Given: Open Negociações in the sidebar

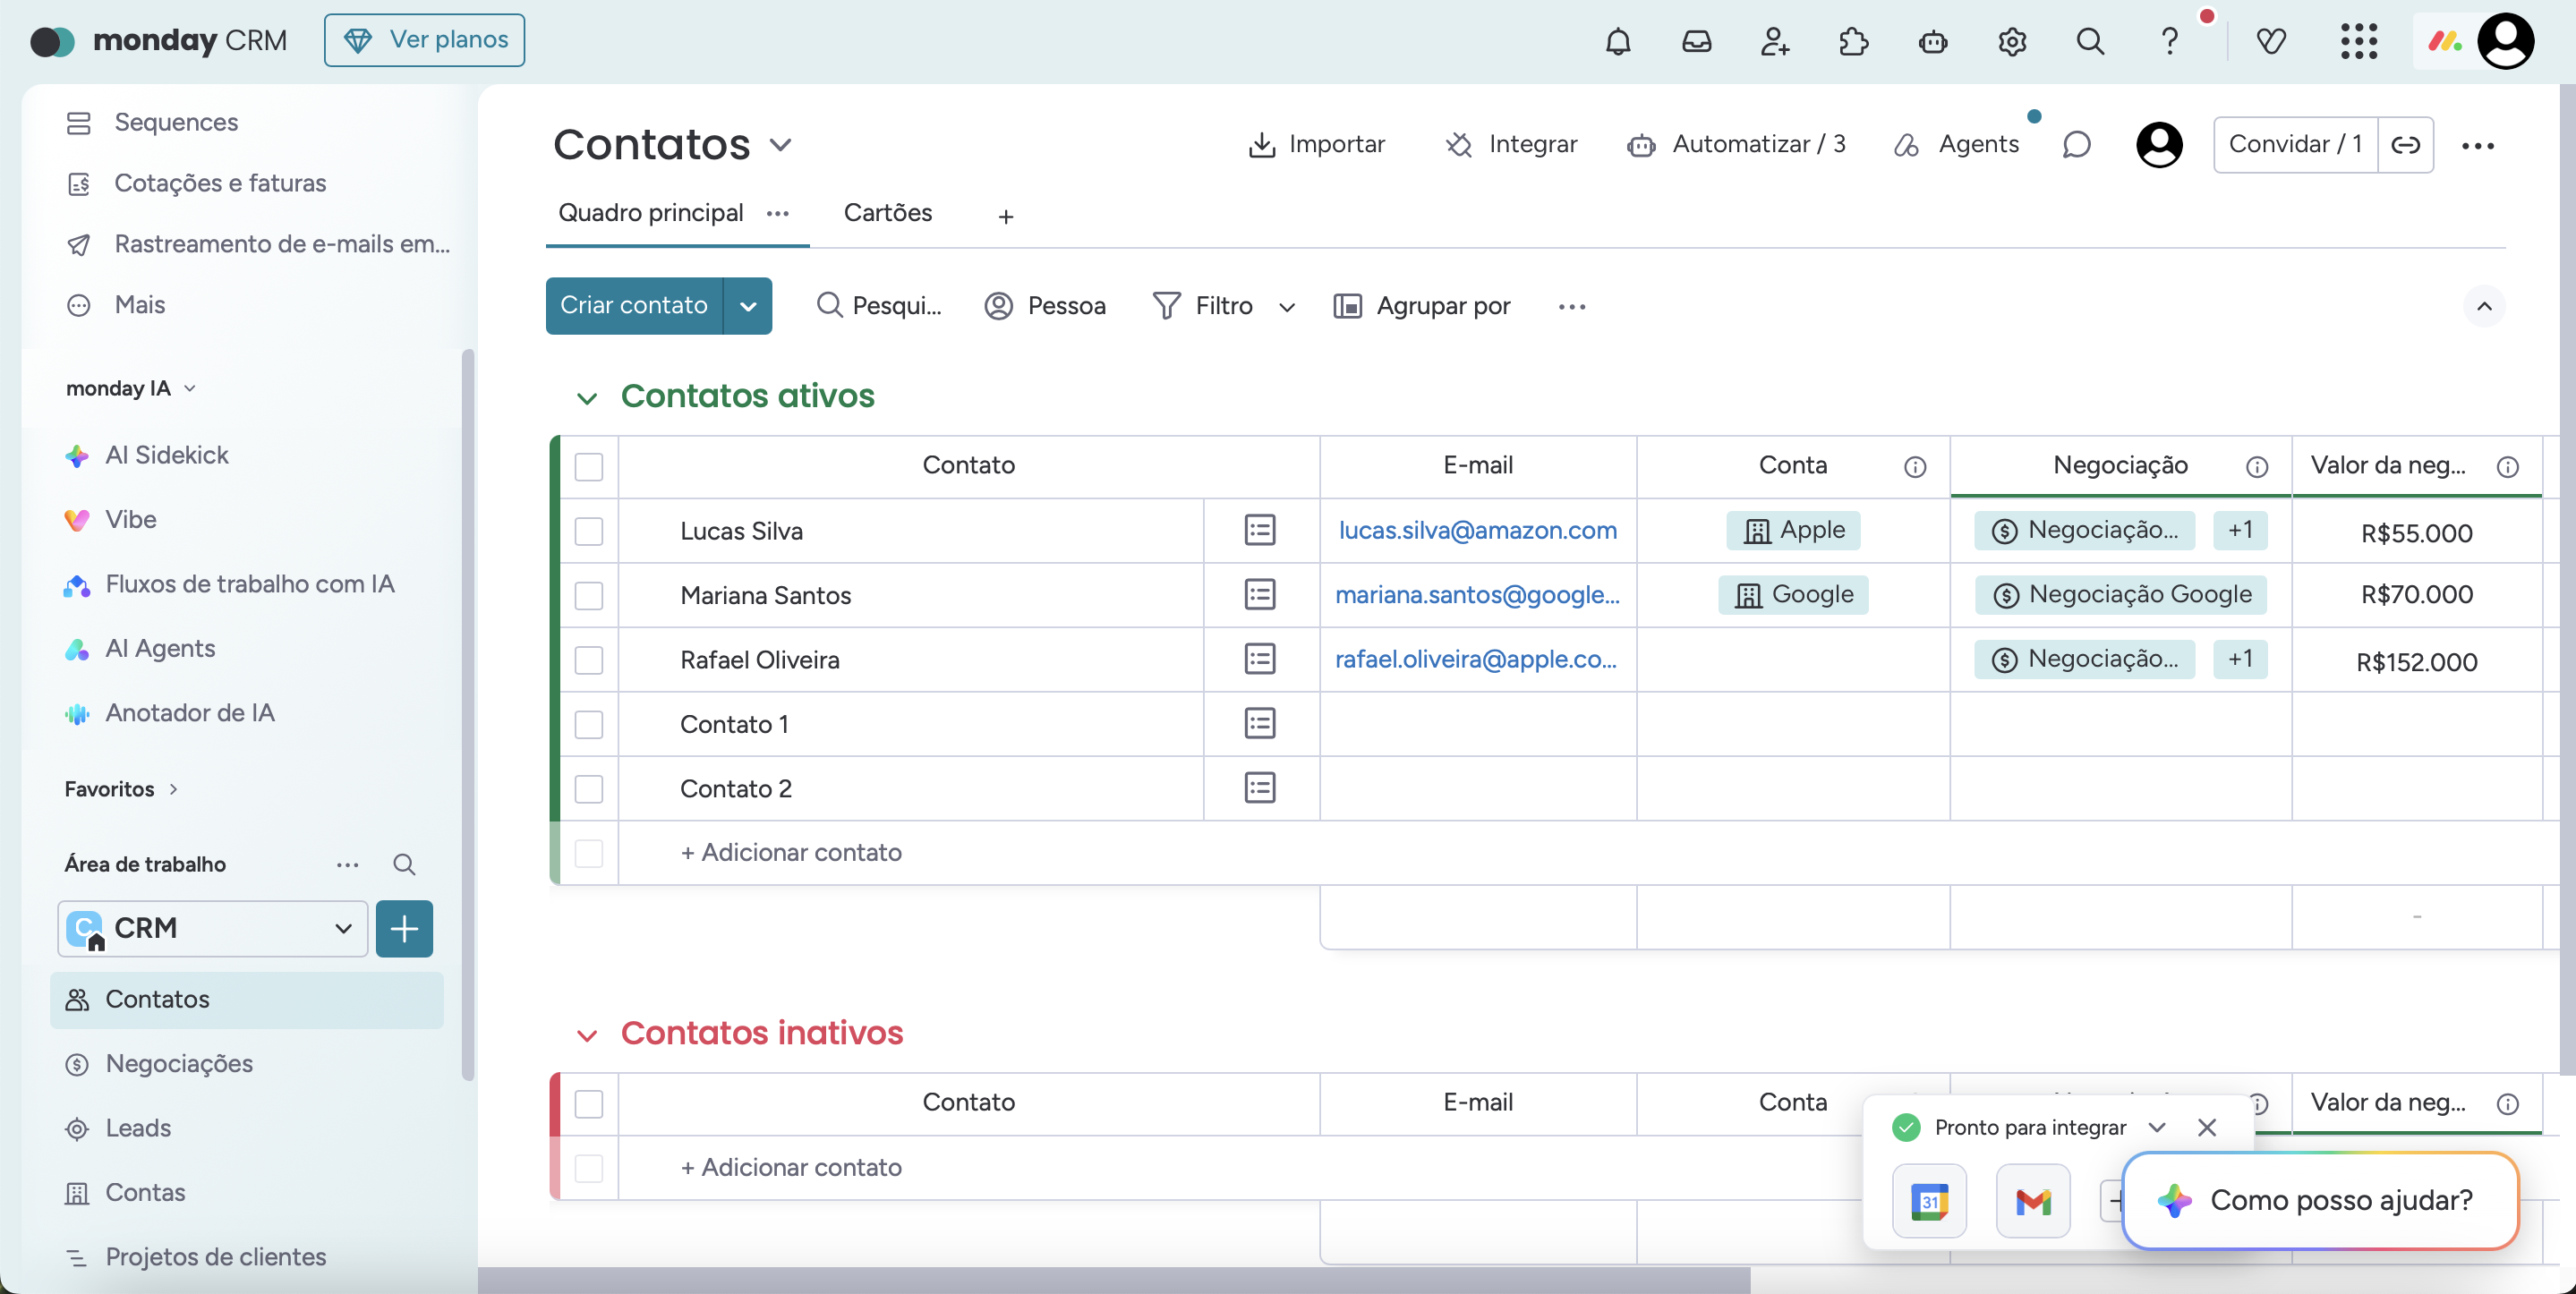Looking at the screenshot, I should pos(179,1063).
